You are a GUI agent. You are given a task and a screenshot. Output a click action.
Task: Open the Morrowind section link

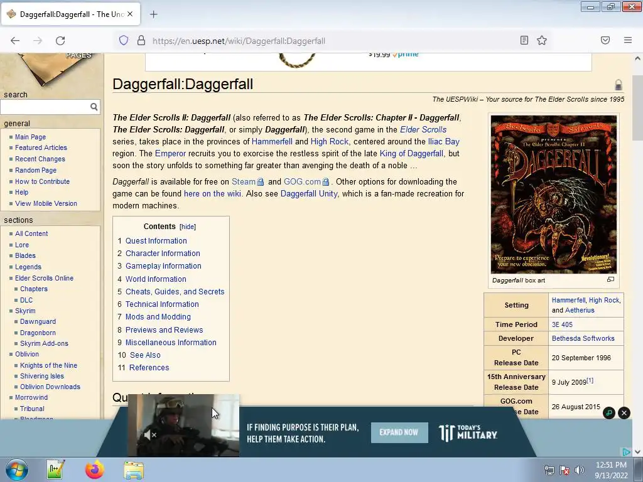(x=31, y=397)
